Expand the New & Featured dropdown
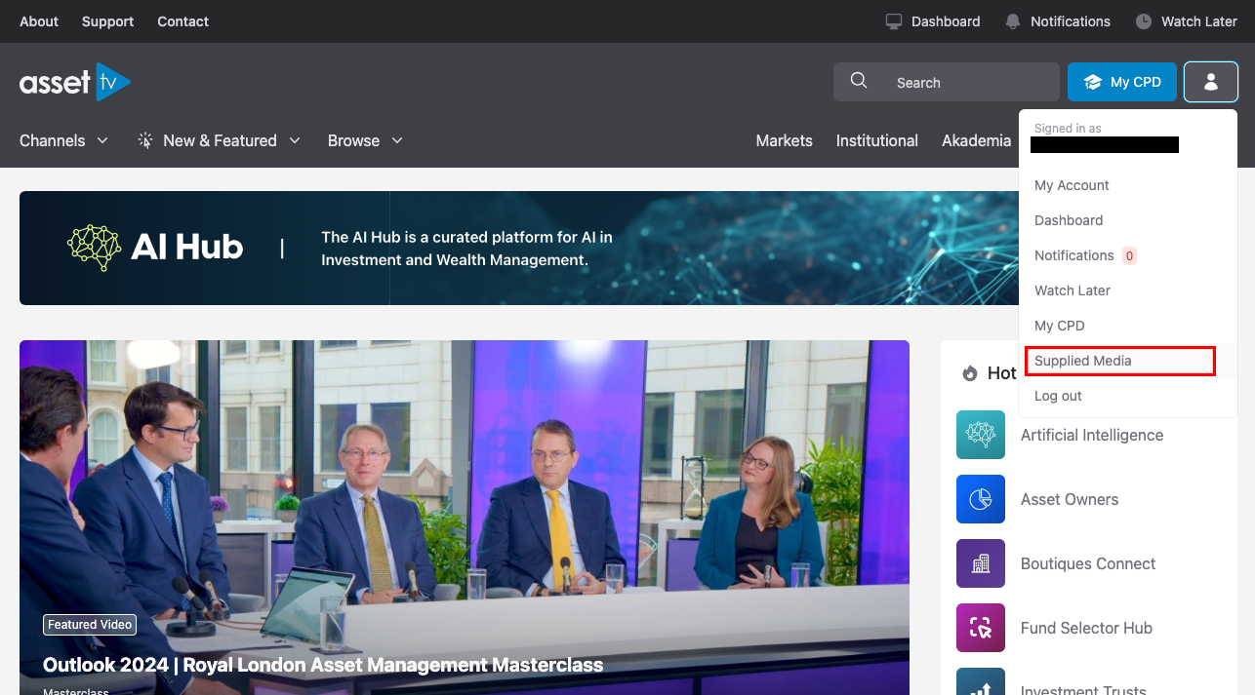The width and height of the screenshot is (1255, 695). pyautogui.click(x=220, y=140)
